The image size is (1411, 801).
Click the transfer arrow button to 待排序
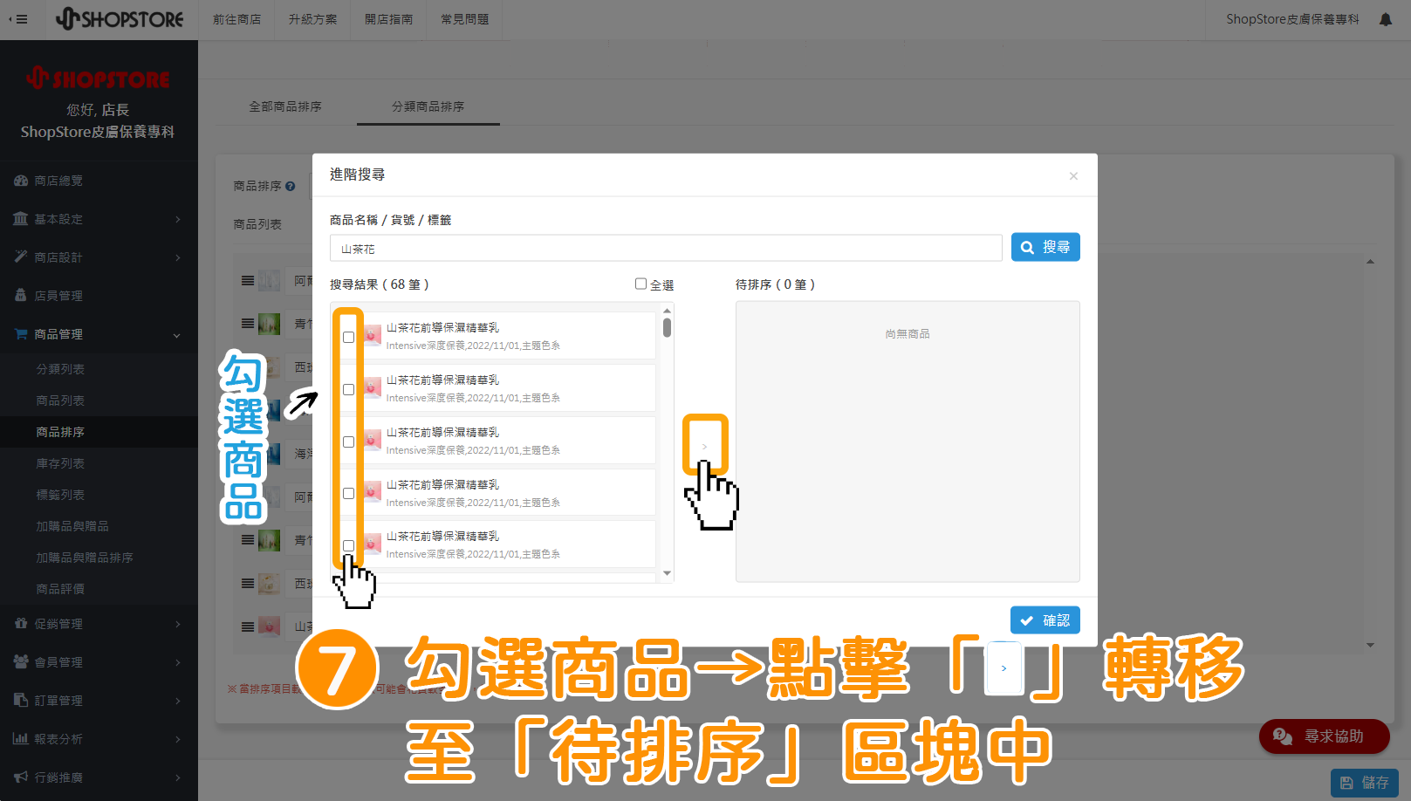coord(705,446)
